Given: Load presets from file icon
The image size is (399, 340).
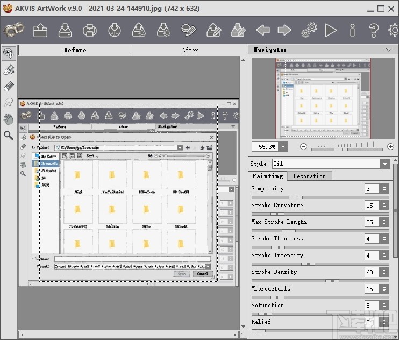Looking at the screenshot, I should [x=139, y=30].
